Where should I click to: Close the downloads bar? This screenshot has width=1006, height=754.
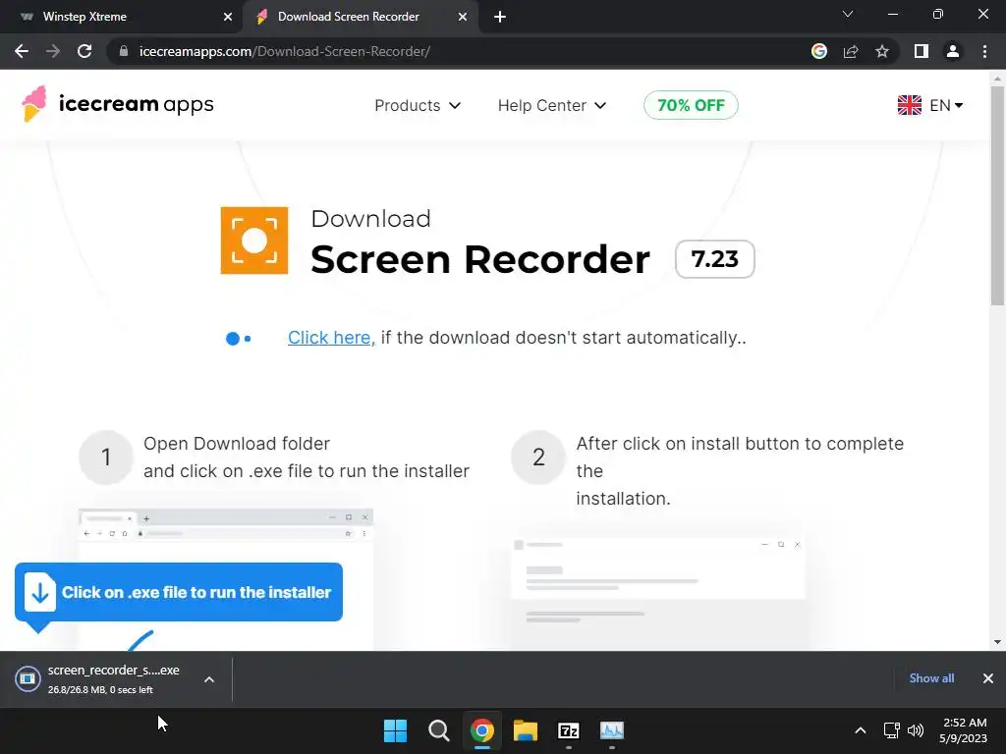988,678
